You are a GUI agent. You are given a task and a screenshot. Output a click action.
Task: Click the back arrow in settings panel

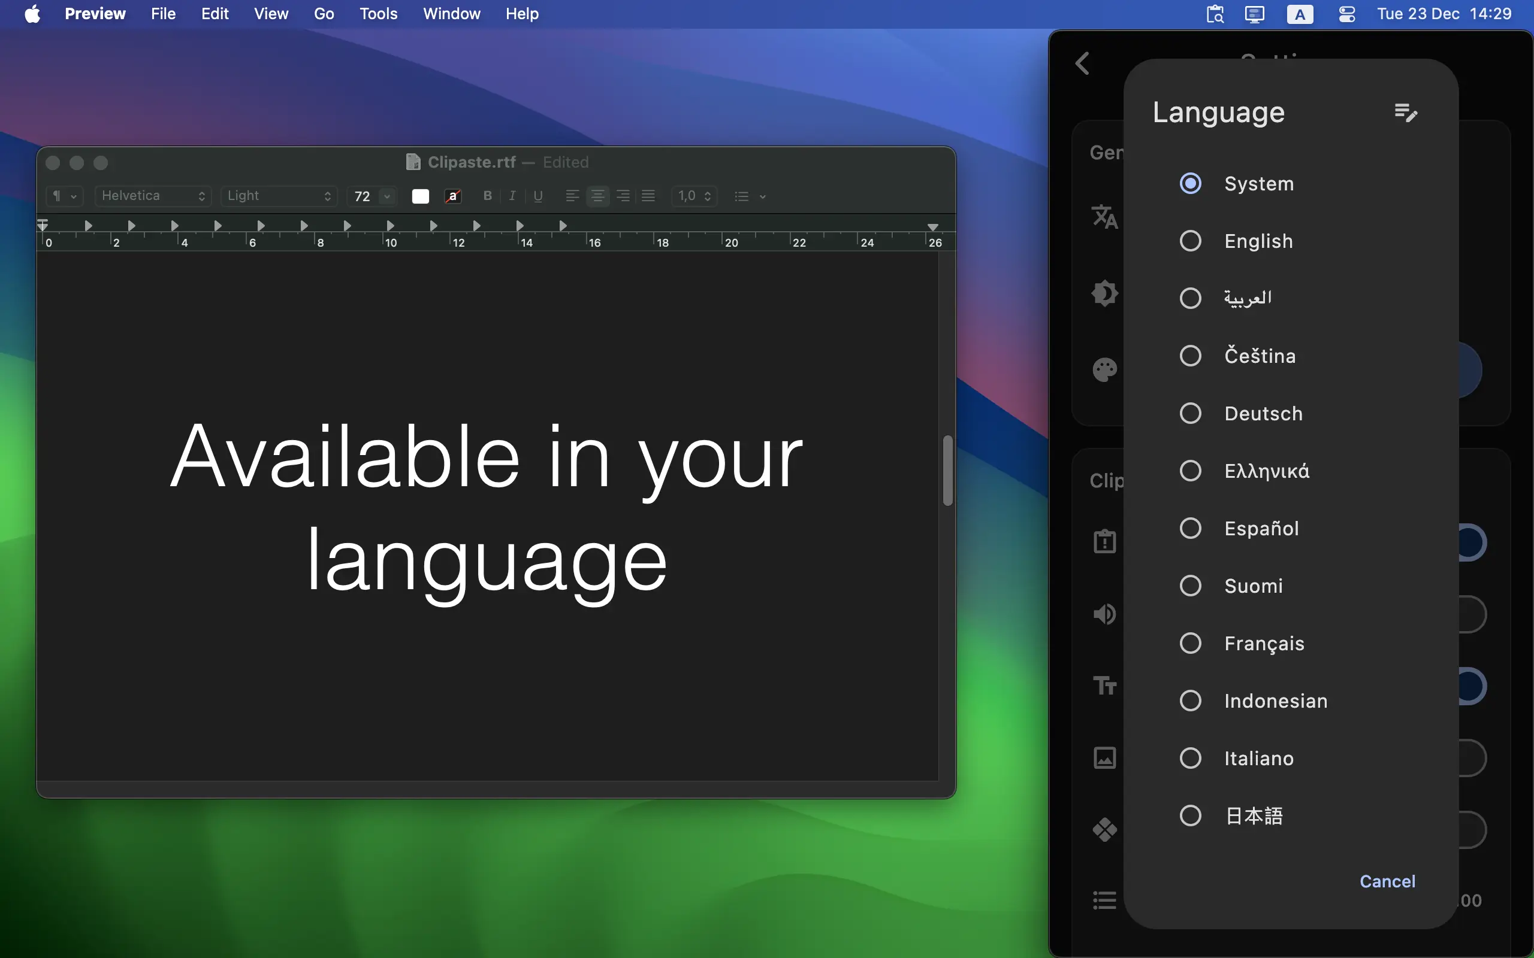click(1083, 63)
